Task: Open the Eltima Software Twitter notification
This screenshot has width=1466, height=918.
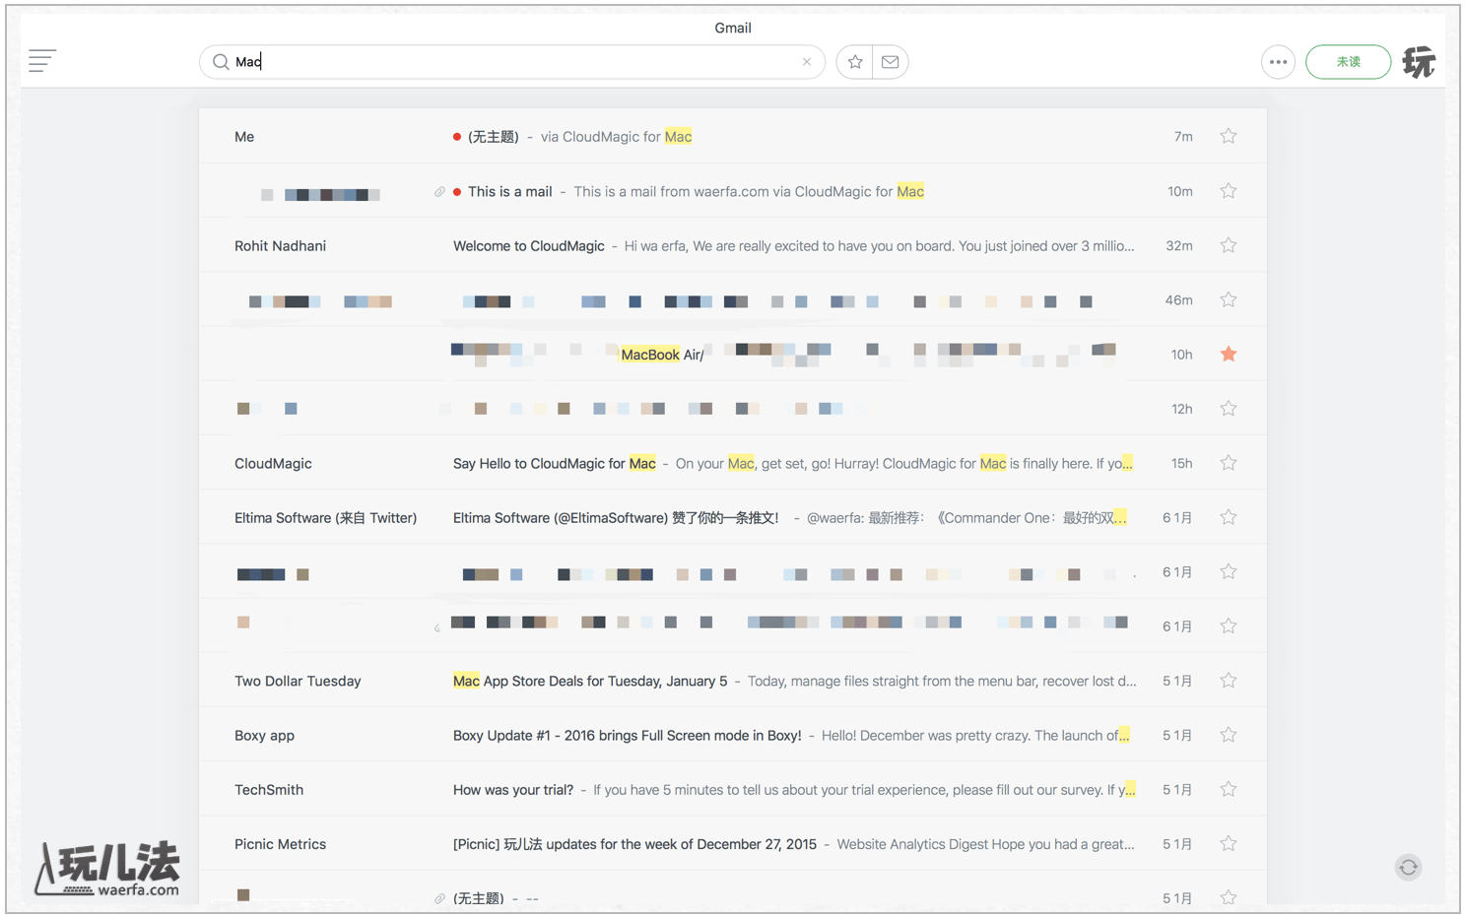Action: click(x=733, y=517)
